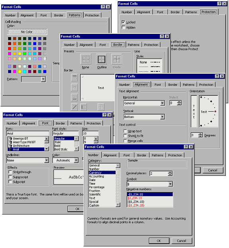Turn on the Strikethrough effect

click(x=10, y=172)
